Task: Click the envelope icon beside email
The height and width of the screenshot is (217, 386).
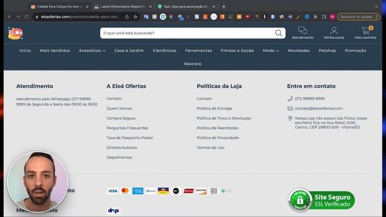Action: pos(290,108)
